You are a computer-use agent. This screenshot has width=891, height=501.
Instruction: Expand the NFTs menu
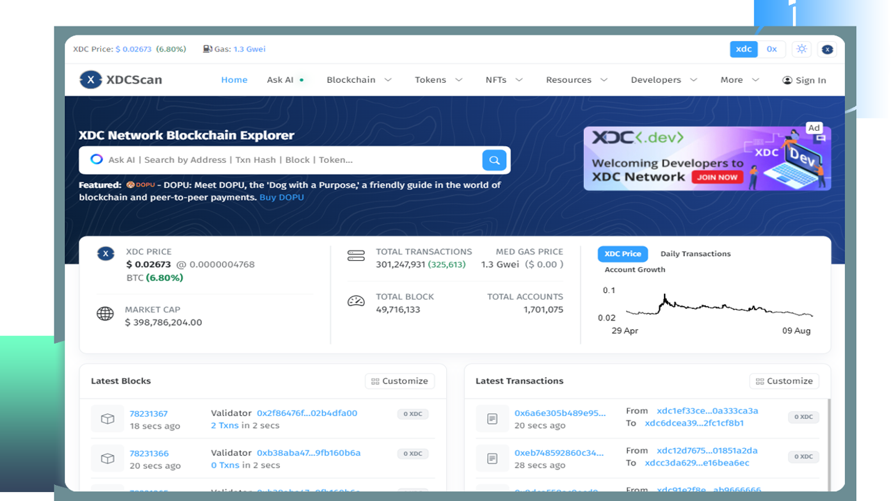(504, 80)
